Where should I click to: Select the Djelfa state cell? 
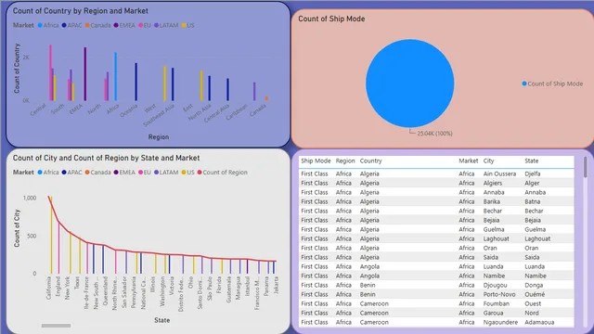pyautogui.click(x=532, y=173)
